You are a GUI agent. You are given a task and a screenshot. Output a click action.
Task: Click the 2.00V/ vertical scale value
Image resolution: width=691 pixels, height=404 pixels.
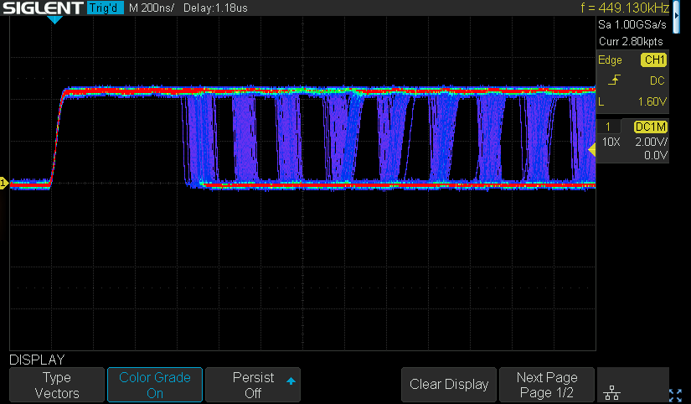[652, 142]
